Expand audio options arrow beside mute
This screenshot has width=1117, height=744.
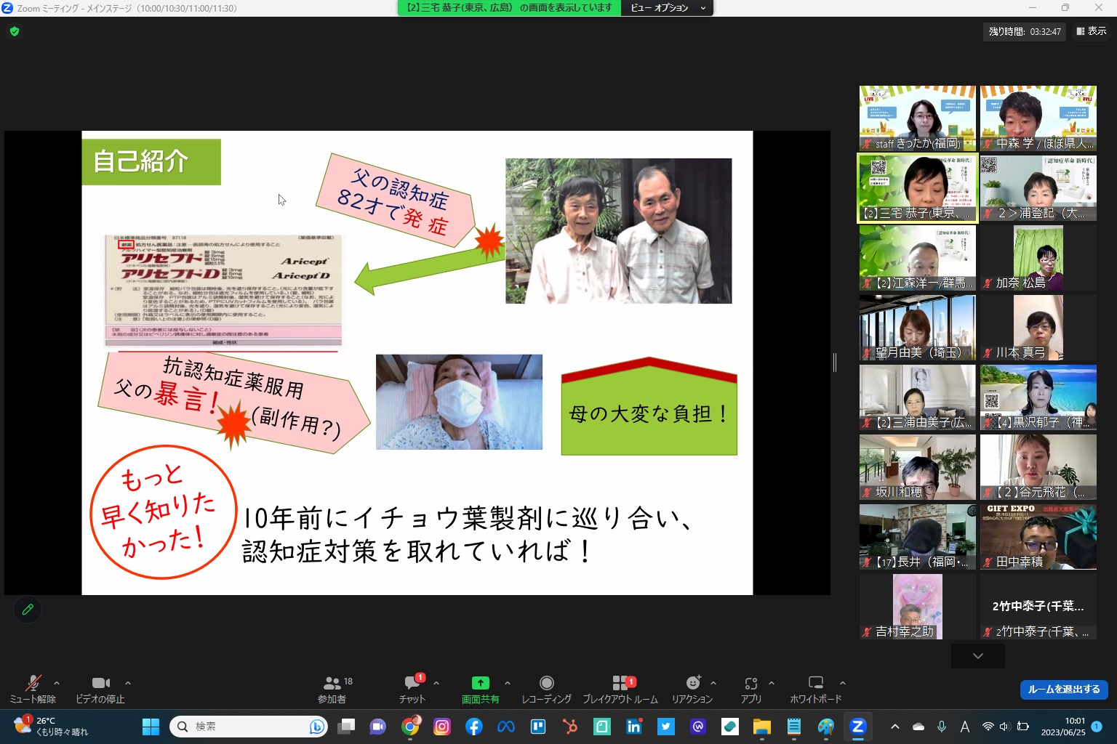coord(57,683)
